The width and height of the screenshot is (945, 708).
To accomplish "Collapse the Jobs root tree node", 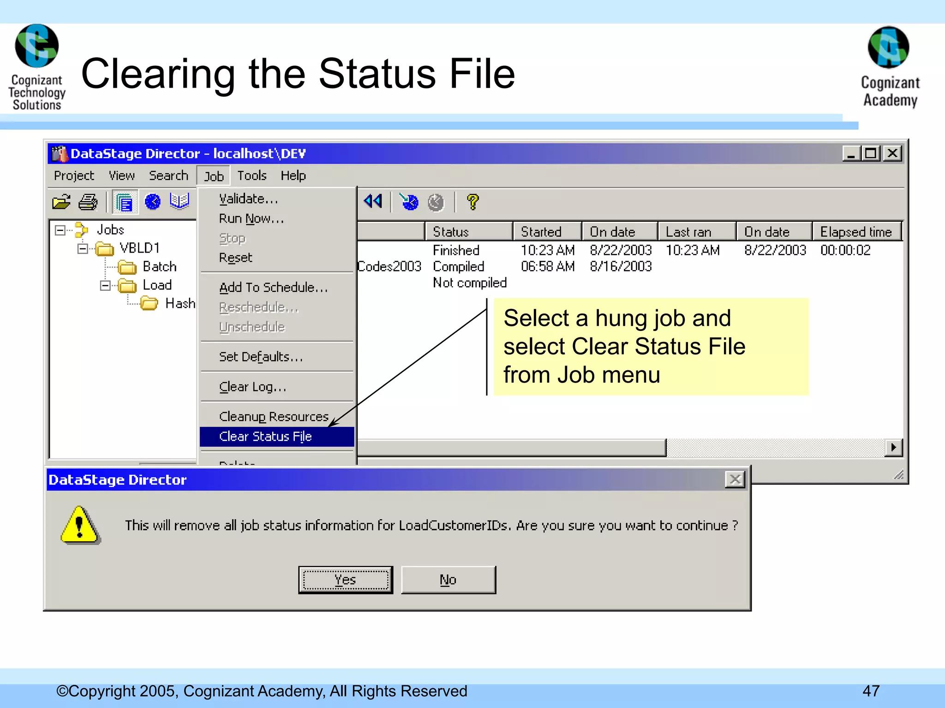I will (60, 230).
